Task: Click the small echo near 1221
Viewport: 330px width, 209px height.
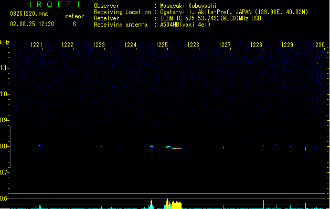Action: 40,145
